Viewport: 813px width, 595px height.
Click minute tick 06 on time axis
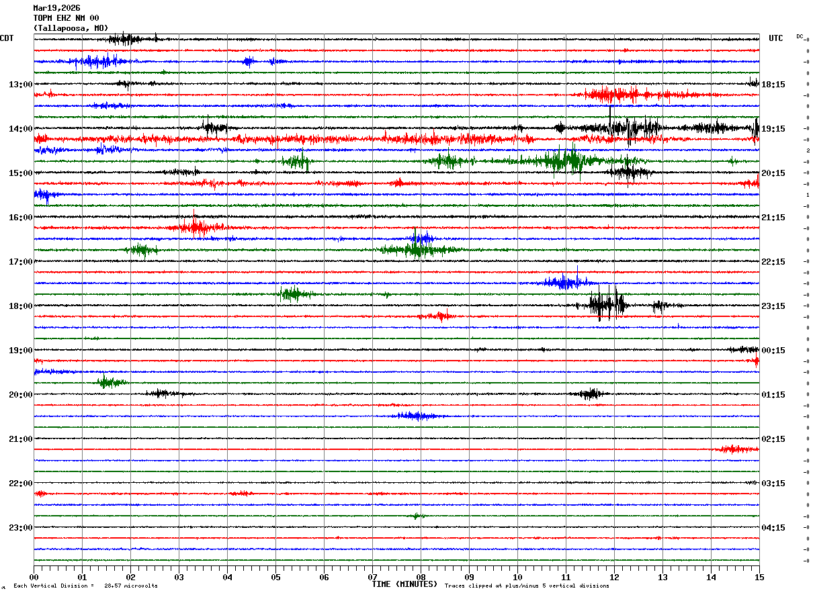click(x=325, y=577)
